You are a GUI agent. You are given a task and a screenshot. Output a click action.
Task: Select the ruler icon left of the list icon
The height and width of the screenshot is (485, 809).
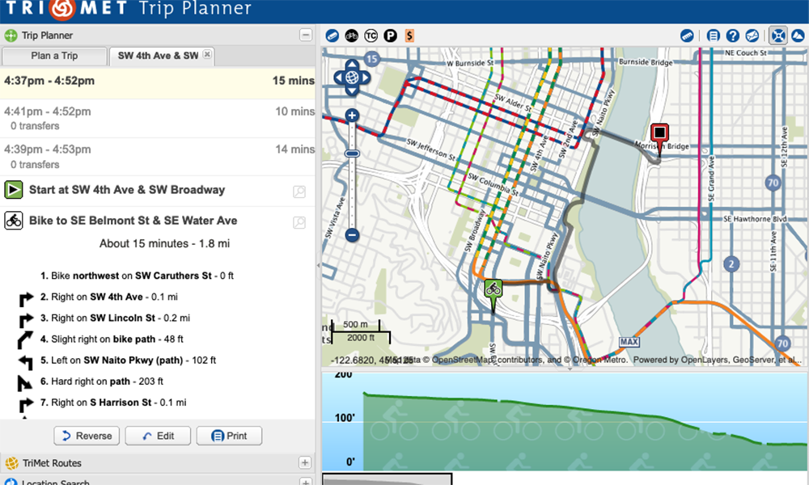(687, 36)
